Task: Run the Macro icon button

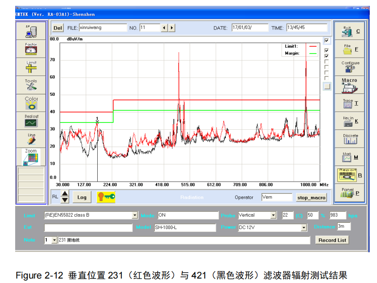Action: (350, 85)
